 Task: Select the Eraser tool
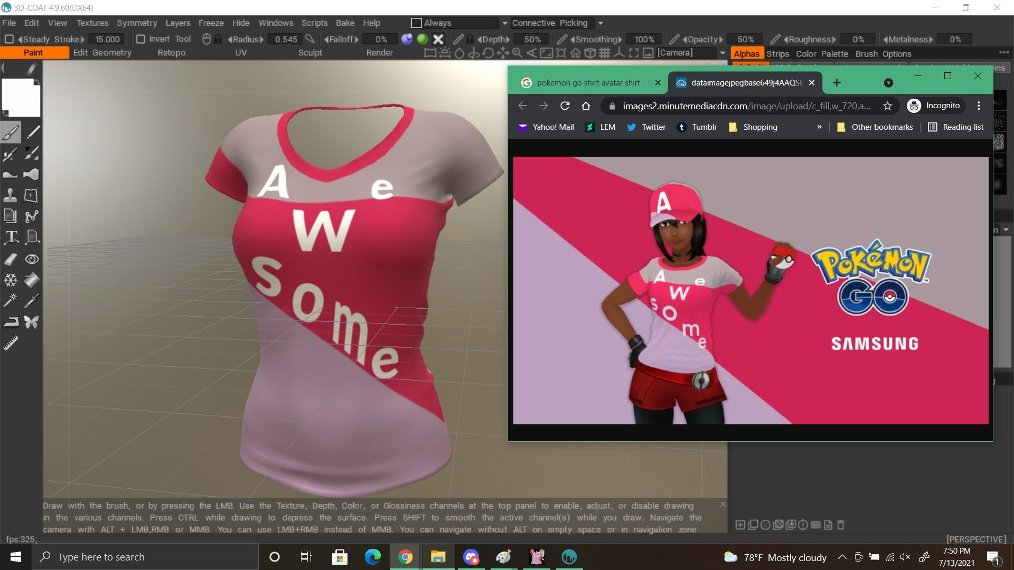point(11,259)
